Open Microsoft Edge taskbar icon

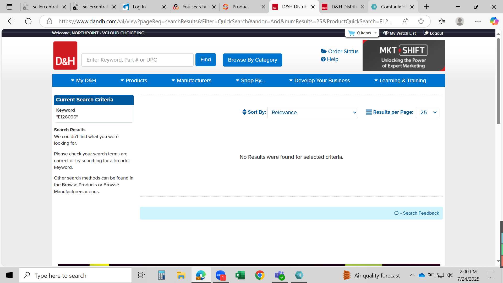pos(201,275)
